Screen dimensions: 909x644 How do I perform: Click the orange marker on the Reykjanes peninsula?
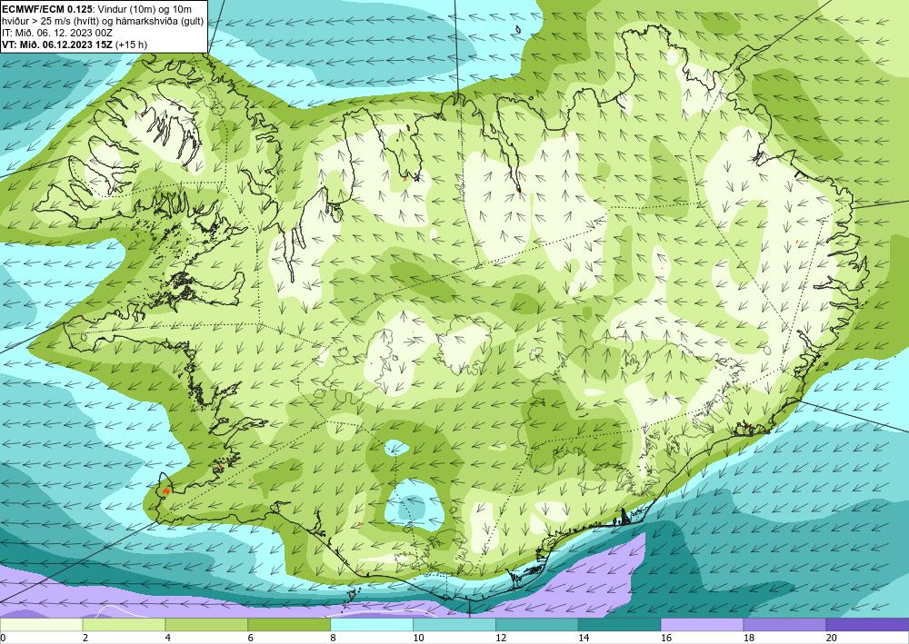click(165, 490)
